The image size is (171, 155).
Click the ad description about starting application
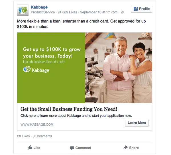point(76,116)
